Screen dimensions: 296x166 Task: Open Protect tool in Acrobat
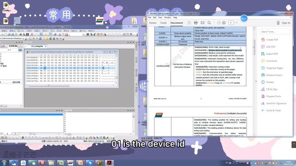coord(267,82)
